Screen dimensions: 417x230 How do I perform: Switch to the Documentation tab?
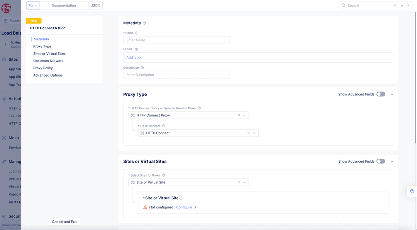[64, 5]
